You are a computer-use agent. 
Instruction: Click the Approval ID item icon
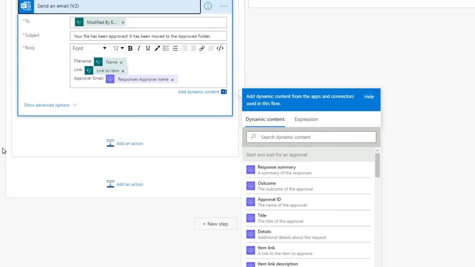click(x=251, y=202)
